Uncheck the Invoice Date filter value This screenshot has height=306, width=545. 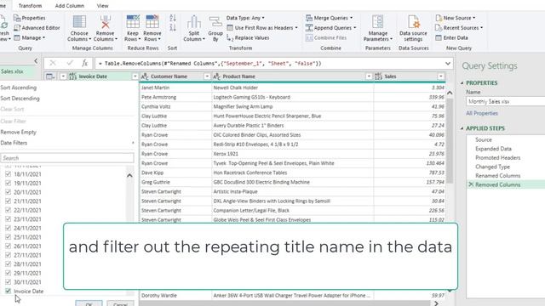pyautogui.click(x=8, y=291)
